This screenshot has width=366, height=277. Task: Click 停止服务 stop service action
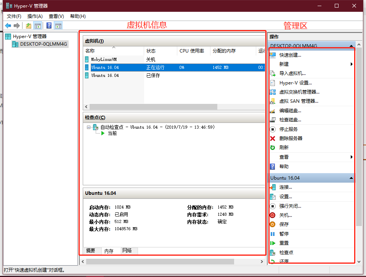tap(288, 129)
